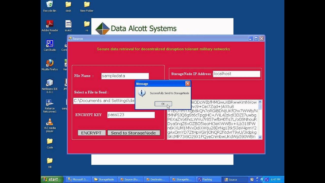Select the DB folder icon
This screenshot has width=325, height=183.
[x=50, y=163]
